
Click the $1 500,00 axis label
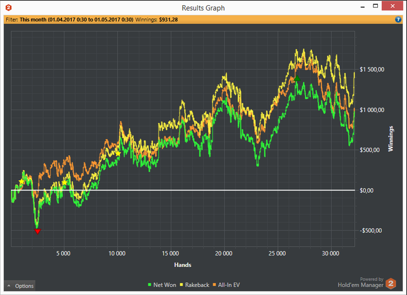point(372,70)
